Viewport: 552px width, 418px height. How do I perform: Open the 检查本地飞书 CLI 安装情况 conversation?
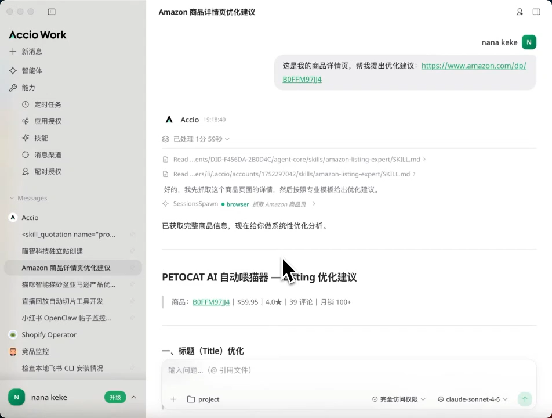tap(62, 368)
